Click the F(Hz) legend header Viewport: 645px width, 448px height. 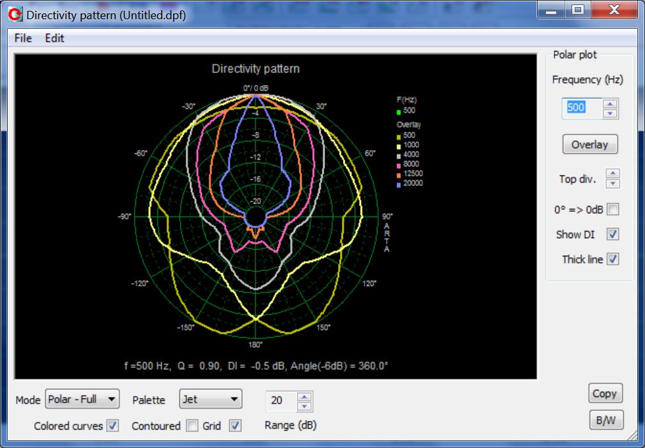406,100
